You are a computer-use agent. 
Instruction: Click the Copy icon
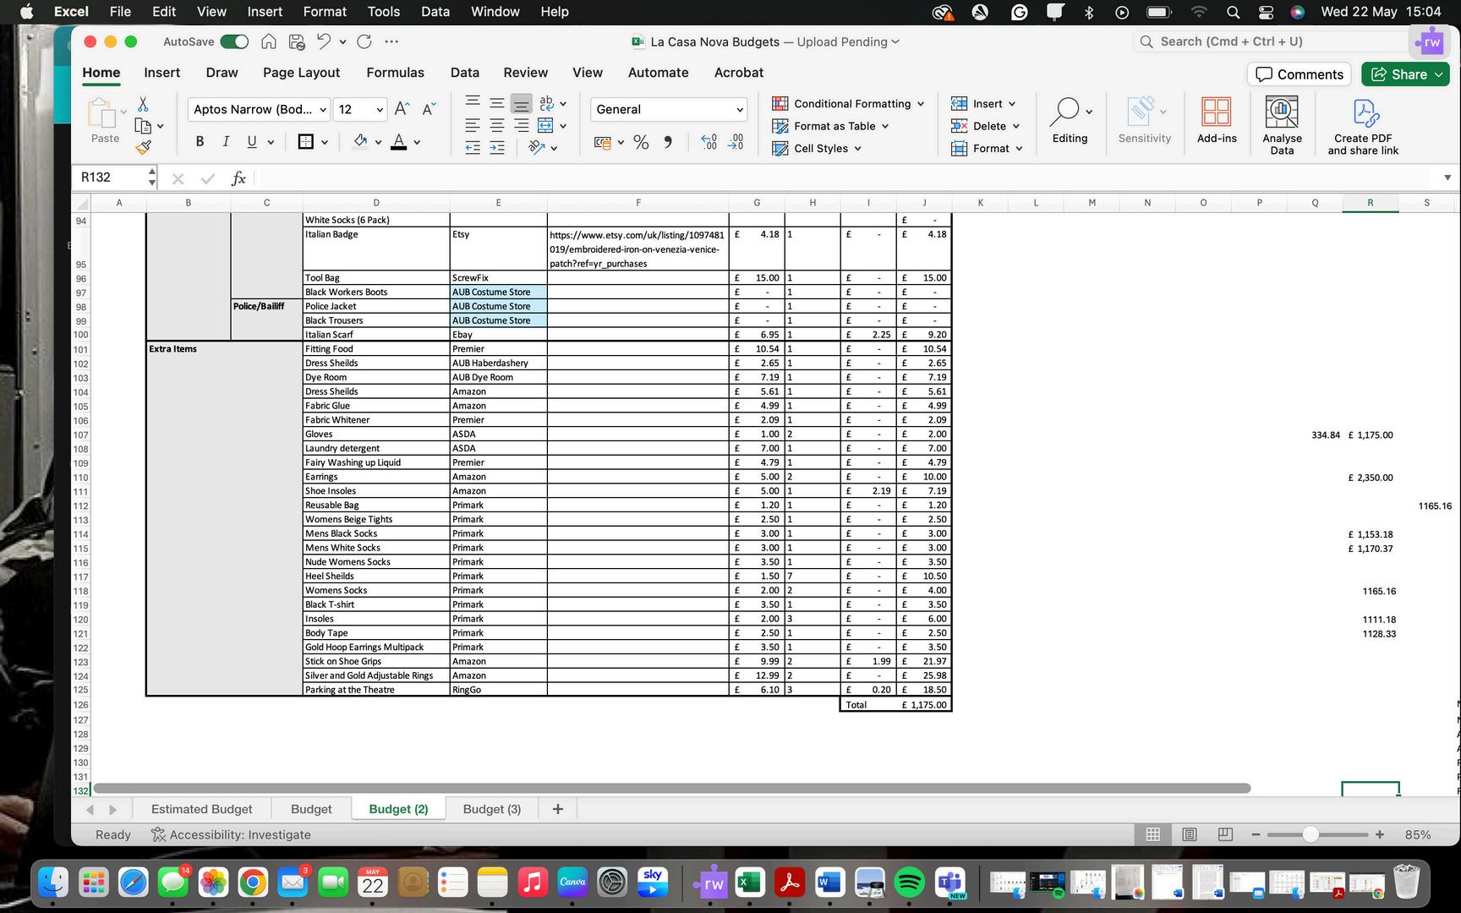pyautogui.click(x=143, y=126)
